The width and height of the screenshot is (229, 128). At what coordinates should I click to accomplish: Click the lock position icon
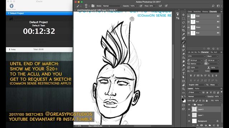pyautogui.click(x=200, y=101)
